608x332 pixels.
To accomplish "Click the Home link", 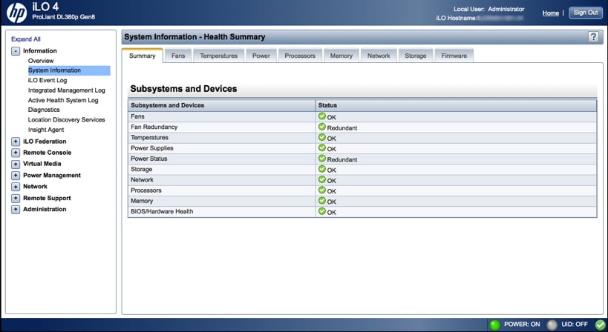I will 551,13.
